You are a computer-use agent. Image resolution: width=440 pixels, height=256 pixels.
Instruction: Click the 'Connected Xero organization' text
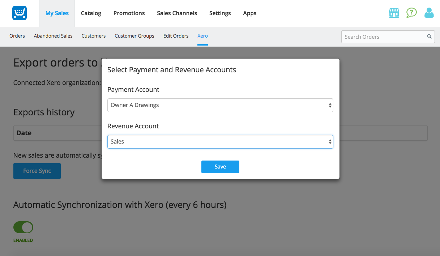(57, 83)
